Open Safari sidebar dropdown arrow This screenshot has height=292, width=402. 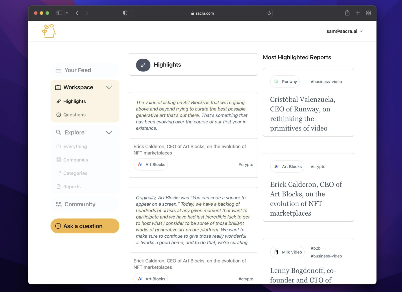click(67, 13)
